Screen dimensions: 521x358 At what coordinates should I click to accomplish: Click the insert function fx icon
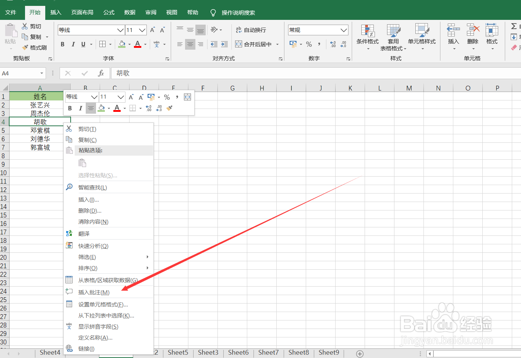coord(101,73)
